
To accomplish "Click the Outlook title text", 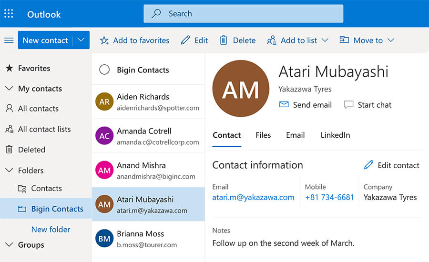I will point(44,14).
